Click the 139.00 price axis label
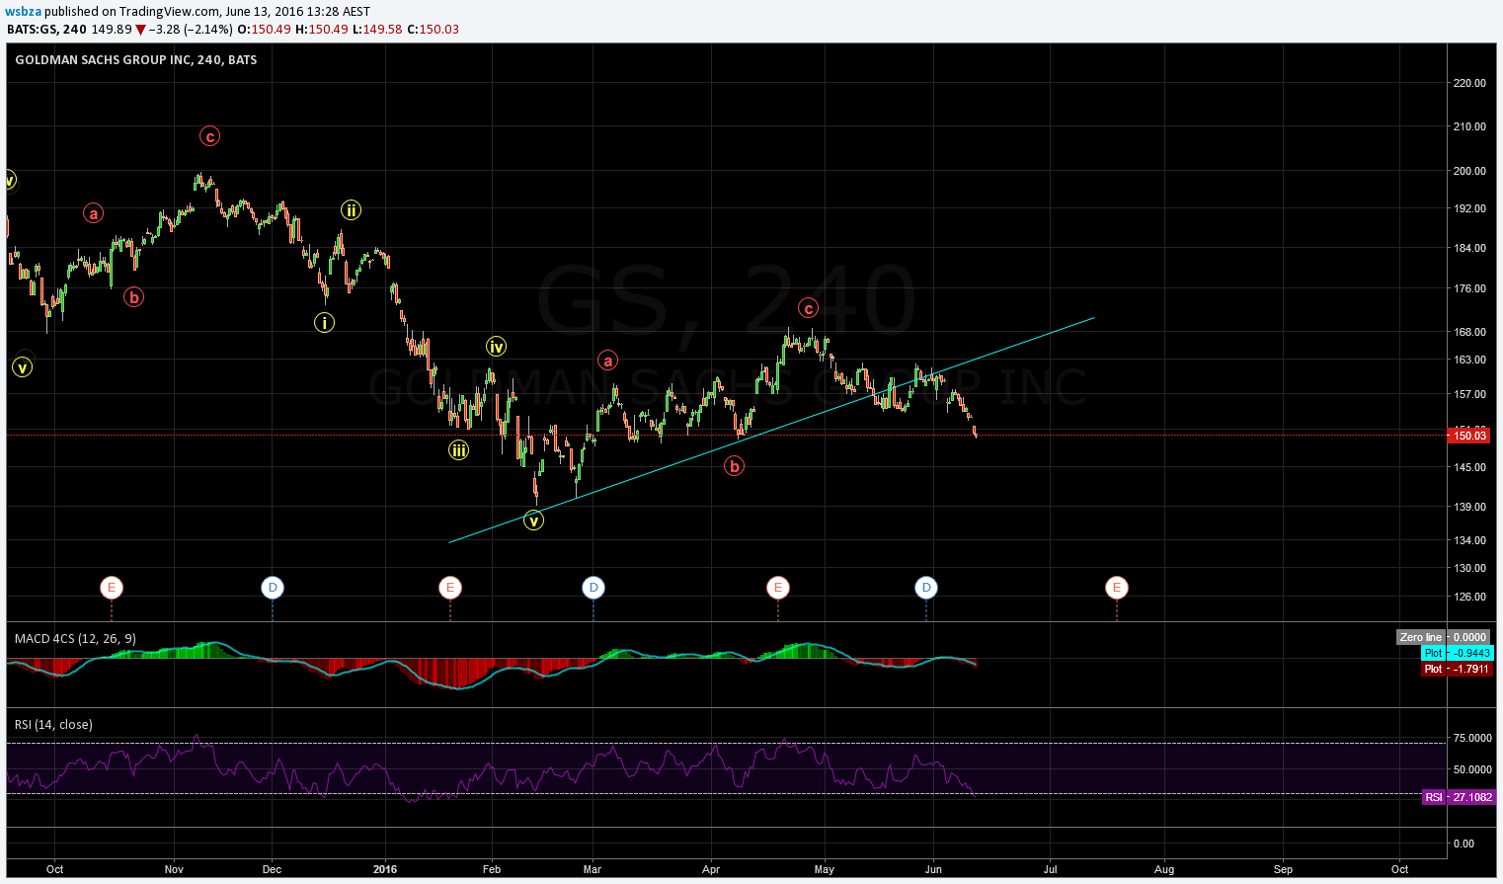This screenshot has height=884, width=1503. (x=1469, y=507)
